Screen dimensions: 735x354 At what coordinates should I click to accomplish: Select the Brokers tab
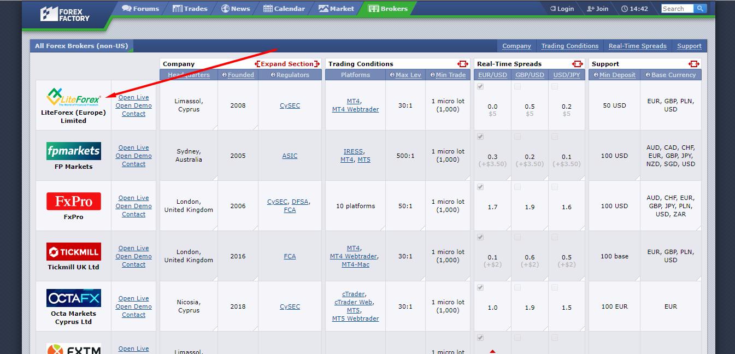click(388, 8)
